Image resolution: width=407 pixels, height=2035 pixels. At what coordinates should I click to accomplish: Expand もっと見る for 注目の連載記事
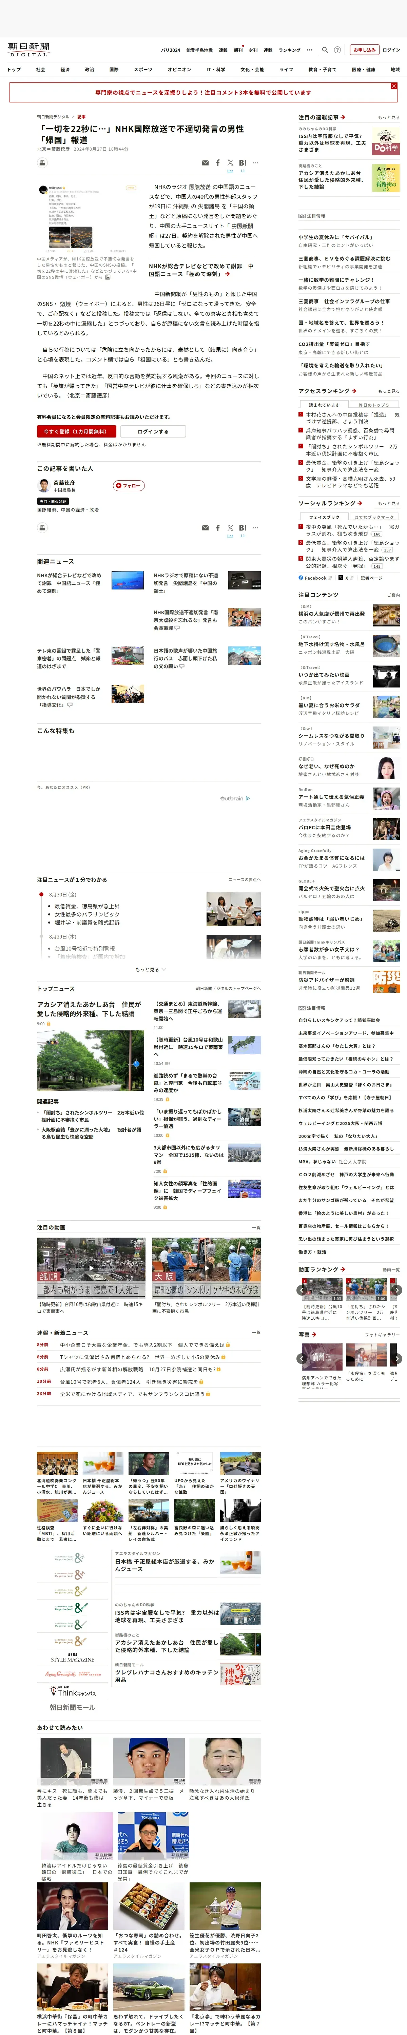(389, 118)
